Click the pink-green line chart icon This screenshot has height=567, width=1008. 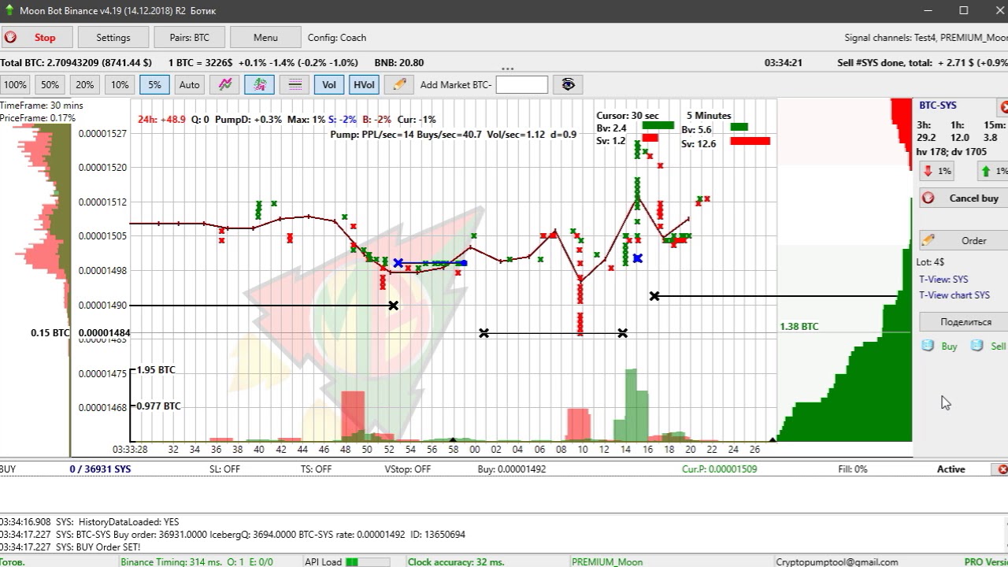click(x=225, y=85)
